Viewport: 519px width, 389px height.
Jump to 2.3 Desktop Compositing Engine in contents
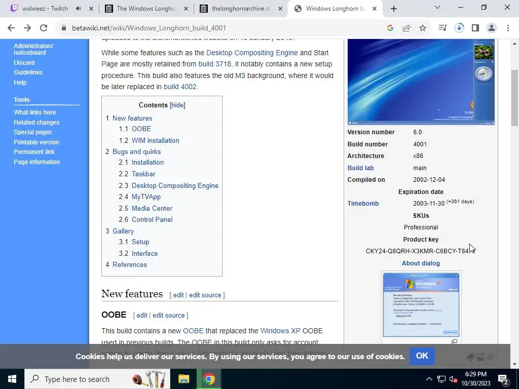click(x=168, y=185)
